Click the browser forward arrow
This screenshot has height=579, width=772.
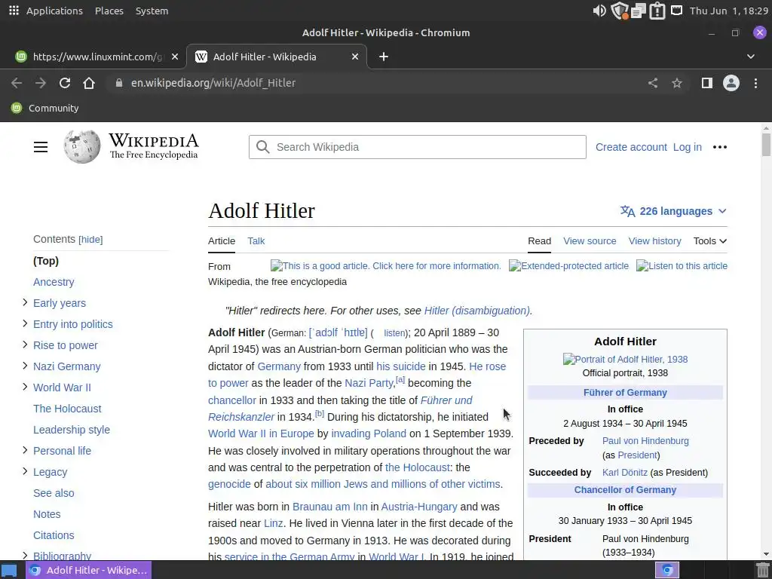click(41, 83)
